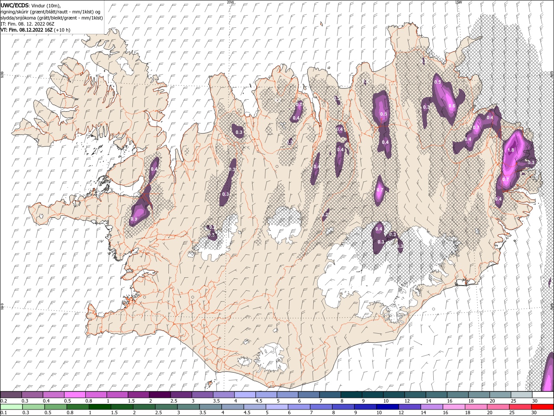Select the pink bottom-row swatch between 16 and 18

tap(454, 407)
